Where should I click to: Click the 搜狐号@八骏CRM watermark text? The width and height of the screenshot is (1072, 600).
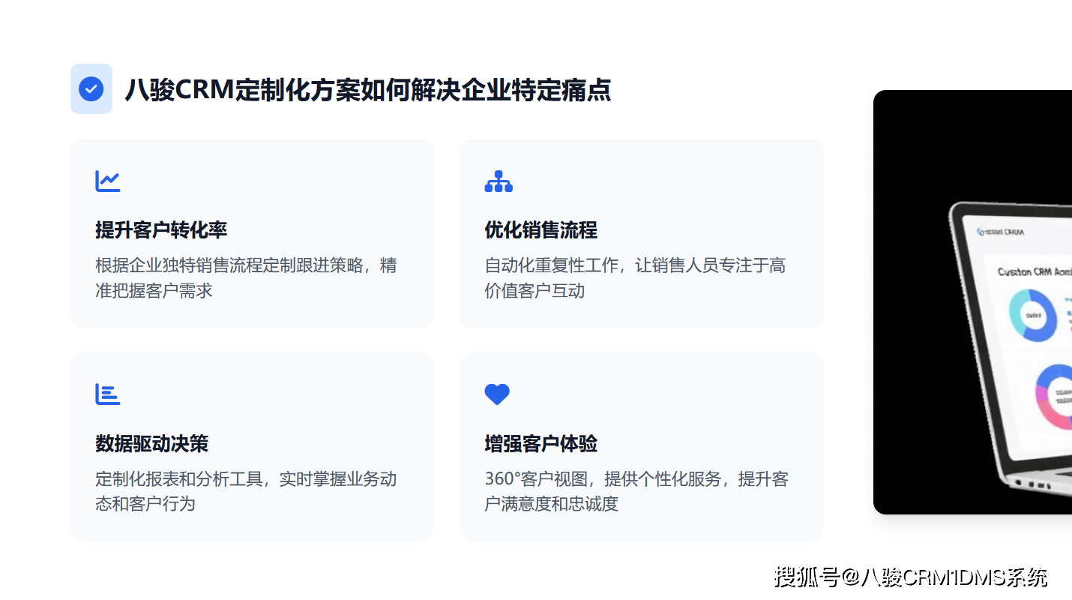[910, 577]
